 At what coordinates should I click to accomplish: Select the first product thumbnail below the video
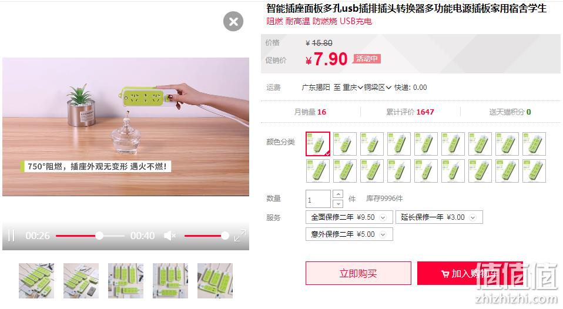pos(36,281)
